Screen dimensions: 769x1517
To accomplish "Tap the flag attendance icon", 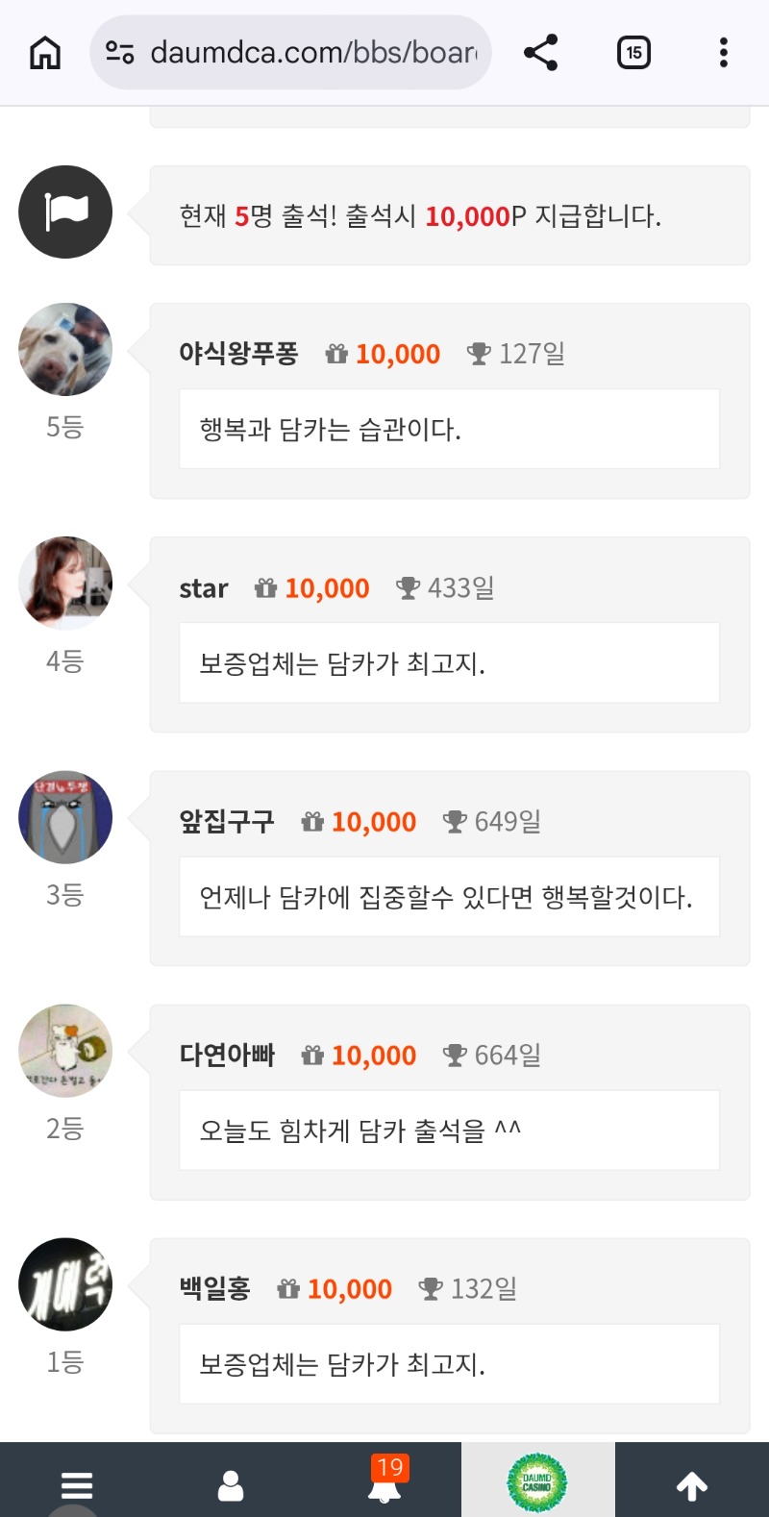I will [65, 212].
